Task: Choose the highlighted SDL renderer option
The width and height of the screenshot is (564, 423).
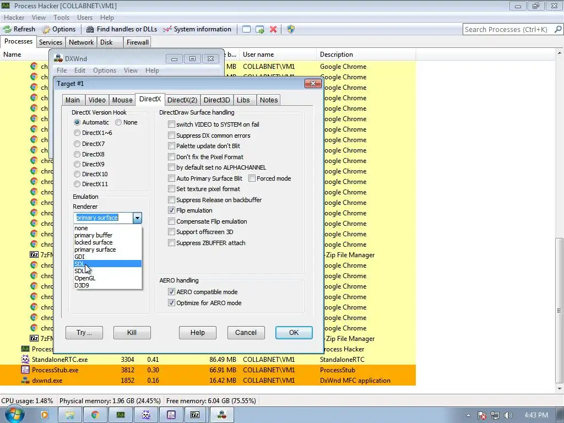Action: pos(107,264)
